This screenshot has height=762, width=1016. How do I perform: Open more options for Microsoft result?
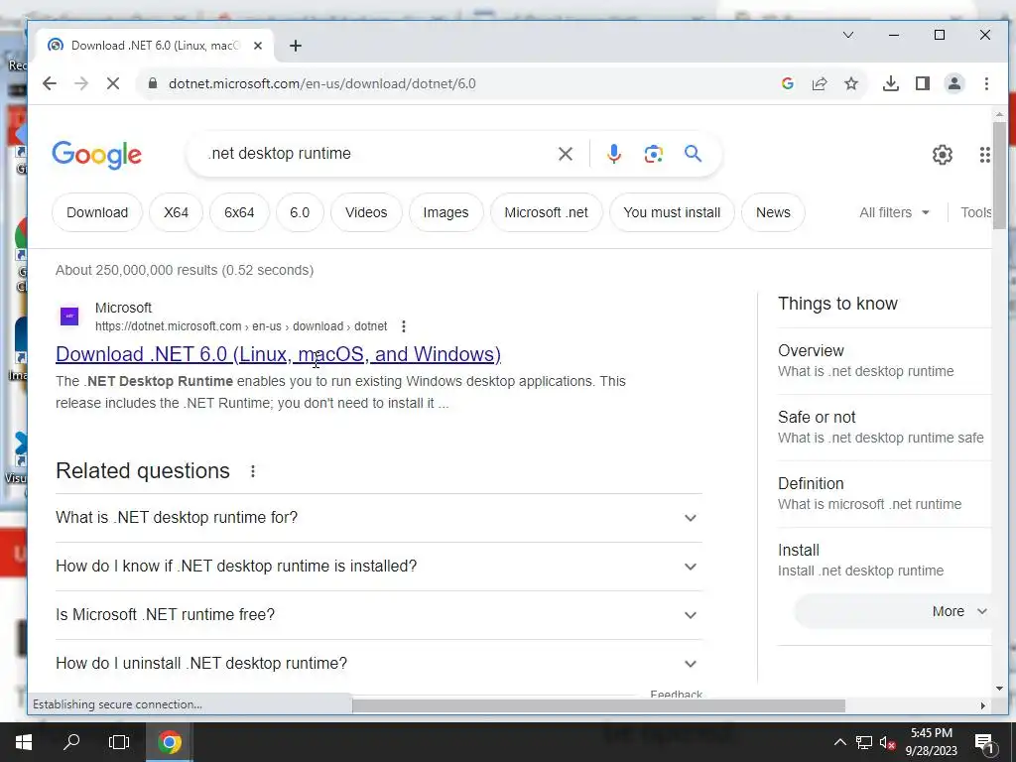click(404, 326)
